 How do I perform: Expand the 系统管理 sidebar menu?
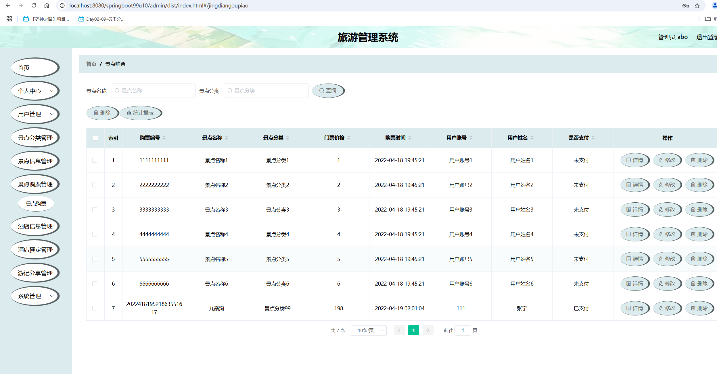[35, 296]
